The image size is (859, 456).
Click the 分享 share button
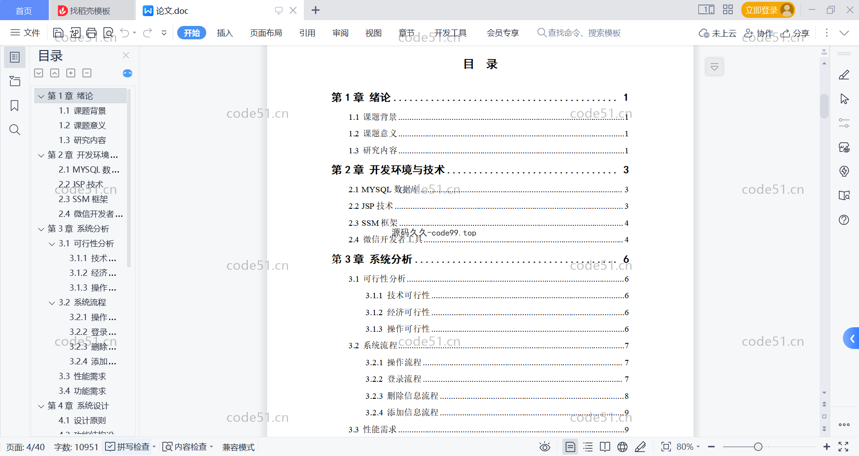(x=795, y=33)
